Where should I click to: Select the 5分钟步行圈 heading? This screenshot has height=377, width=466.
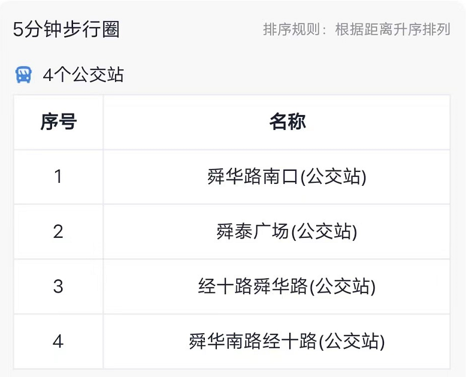click(66, 29)
